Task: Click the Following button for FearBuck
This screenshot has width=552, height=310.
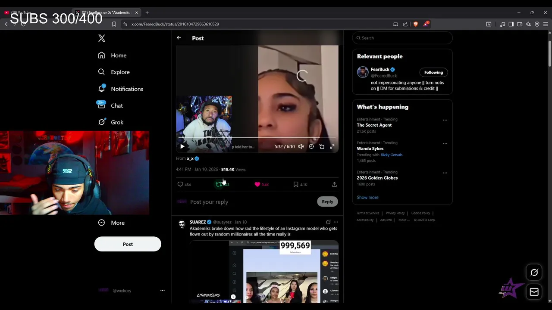Action: (x=433, y=72)
